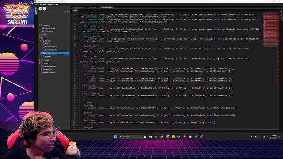283x159 pixels.
Task: Expand the sounds folder arrow
Action: [40, 60]
